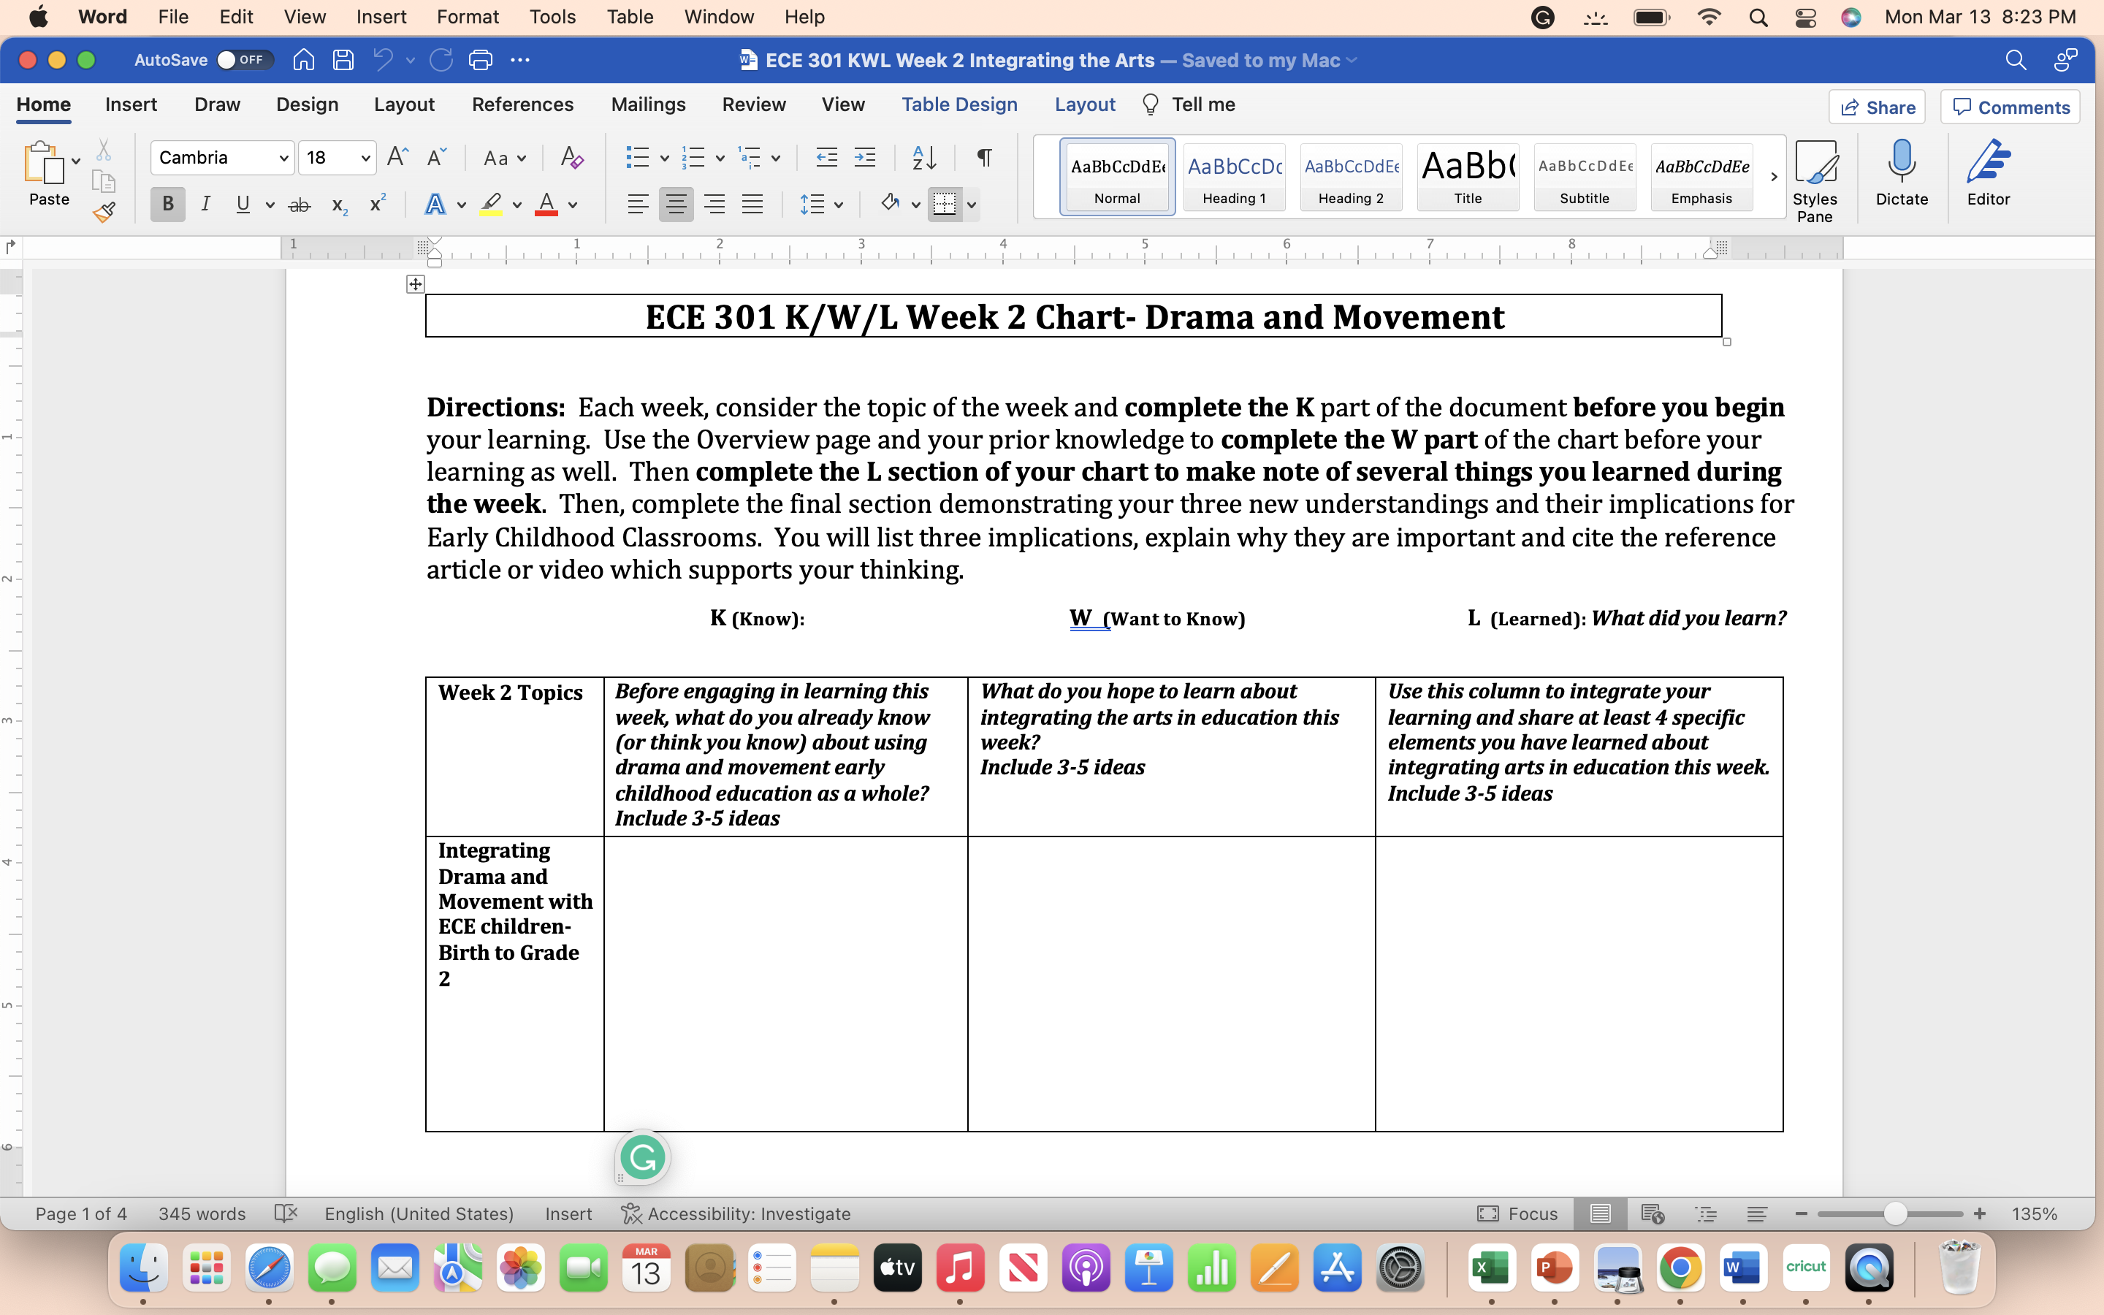Apply italic formatting
This screenshot has width=2104, height=1315.
[206, 204]
